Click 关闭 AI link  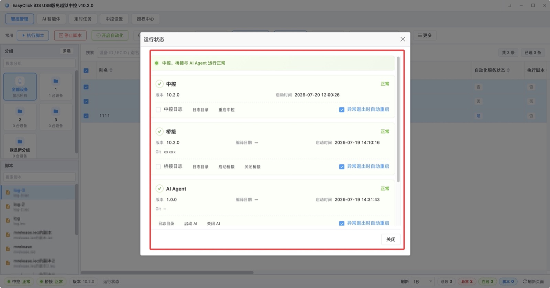(213, 223)
